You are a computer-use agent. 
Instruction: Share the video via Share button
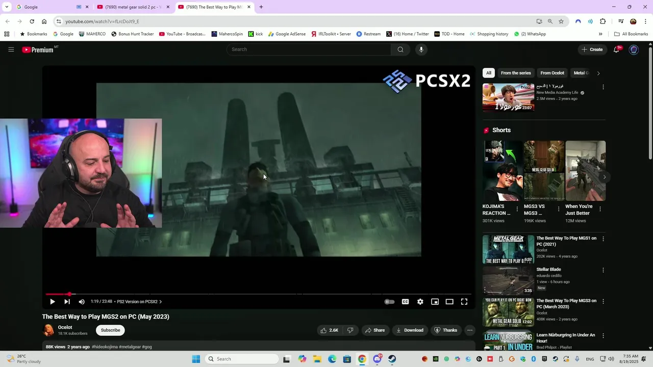375,330
